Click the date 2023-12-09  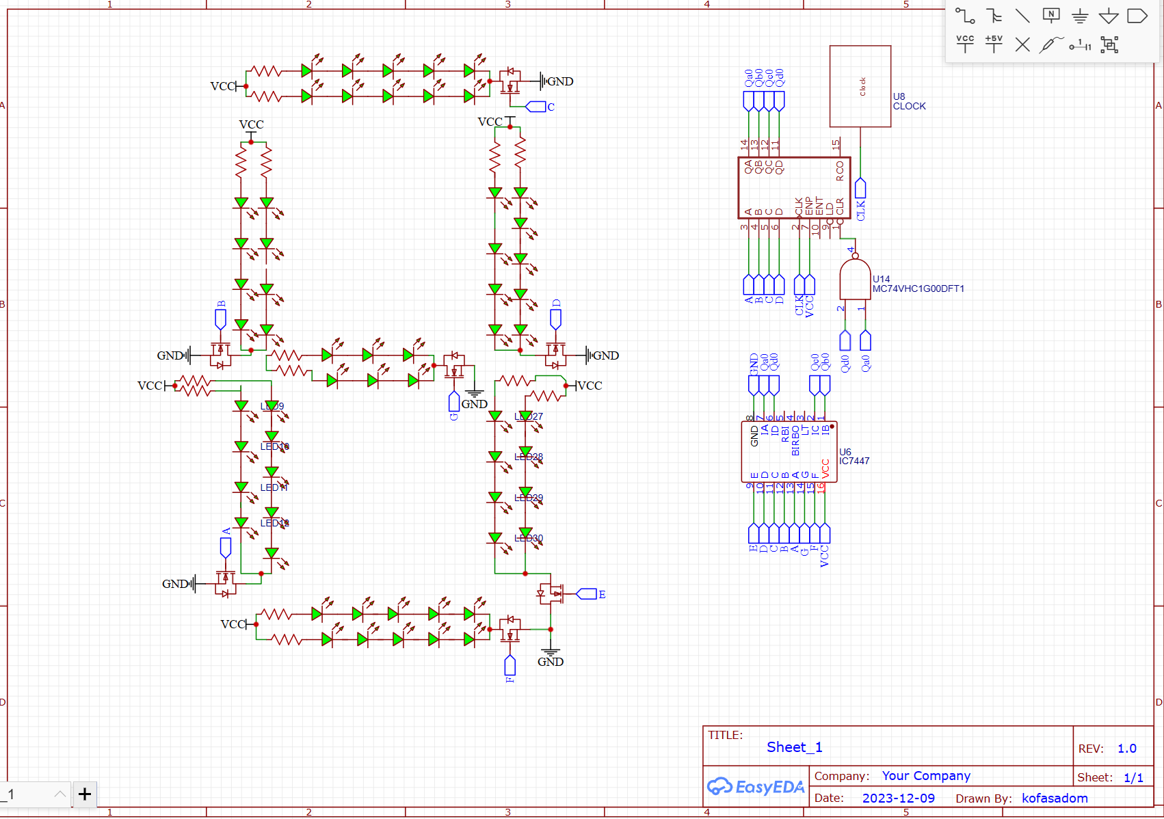click(x=898, y=798)
